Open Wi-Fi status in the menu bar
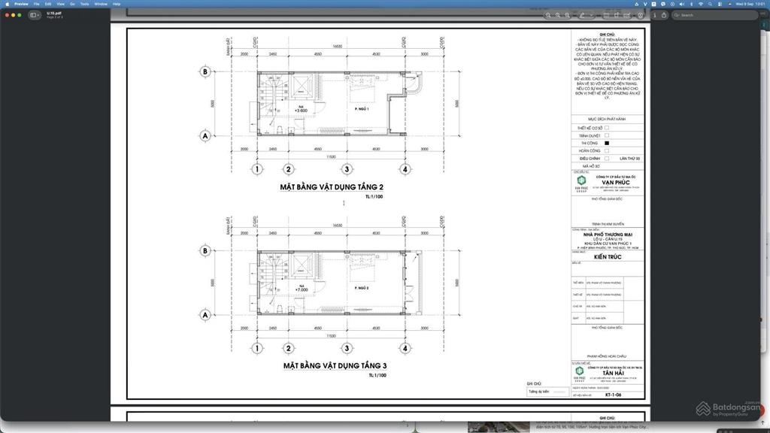Screen dimensions: 770x433 click(x=701, y=4)
